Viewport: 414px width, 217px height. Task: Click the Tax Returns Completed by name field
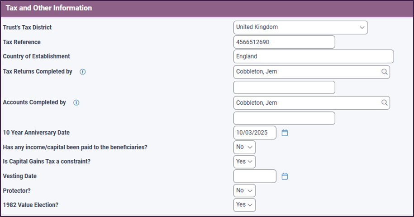[306, 72]
